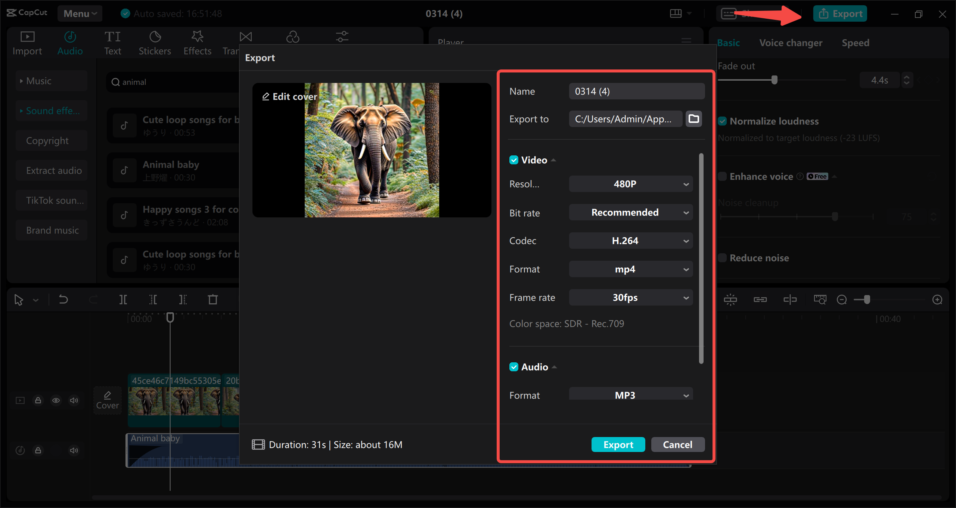This screenshot has height=508, width=956.
Task: Click the Export button in the dialog
Action: point(618,444)
